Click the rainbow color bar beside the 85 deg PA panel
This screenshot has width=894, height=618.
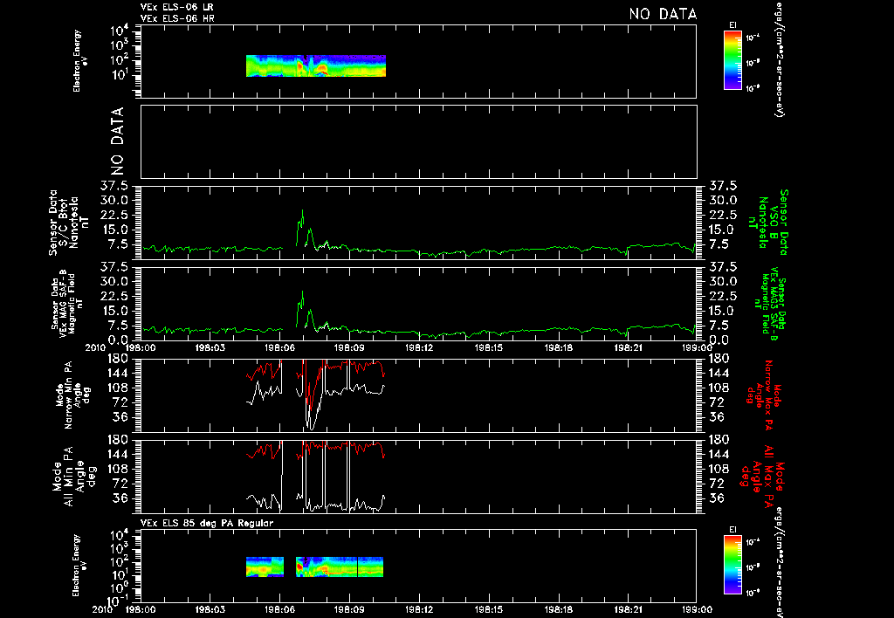(x=732, y=564)
